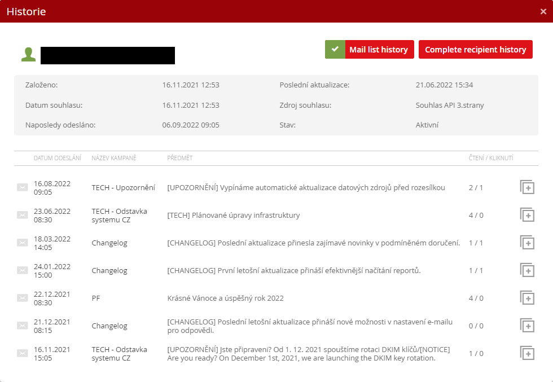The image size is (553, 382).
Task: Click campaign name PF
Action: pyautogui.click(x=95, y=298)
